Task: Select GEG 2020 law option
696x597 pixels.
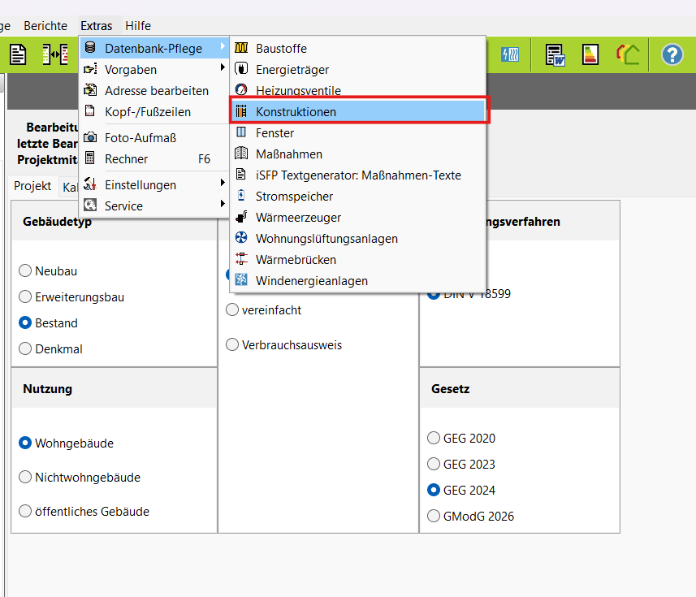Action: click(434, 438)
